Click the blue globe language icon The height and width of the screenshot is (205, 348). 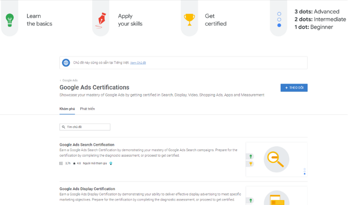tap(66, 63)
